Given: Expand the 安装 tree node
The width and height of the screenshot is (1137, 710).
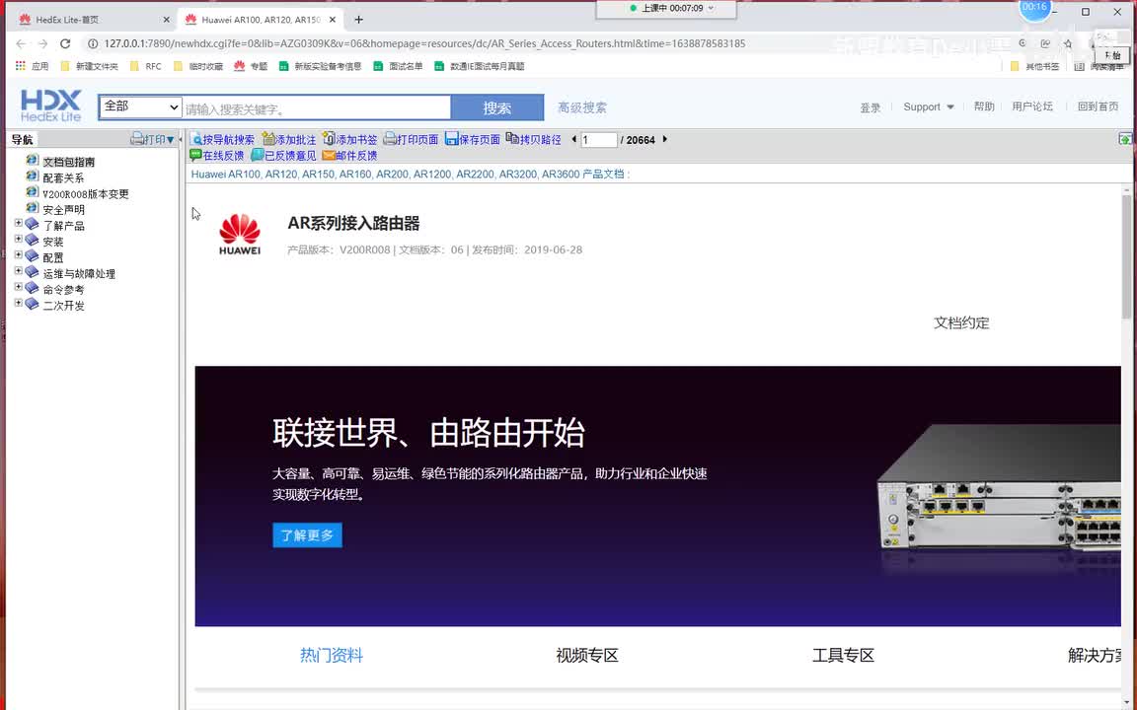Looking at the screenshot, I should coord(18,239).
